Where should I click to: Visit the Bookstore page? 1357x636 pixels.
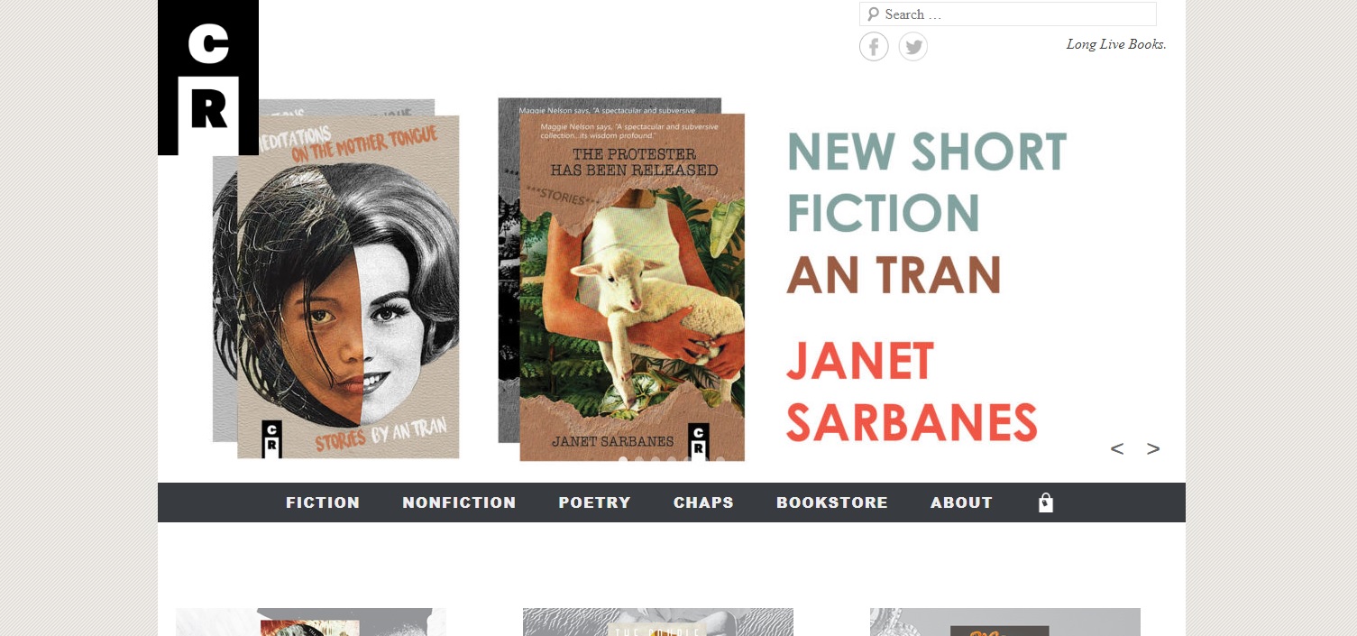point(832,502)
